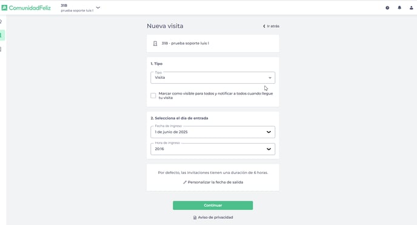Viewport: 417px width, 225px height.
Task: Open the Hora de ingreso 20:16 dropdown
Action: click(x=213, y=149)
